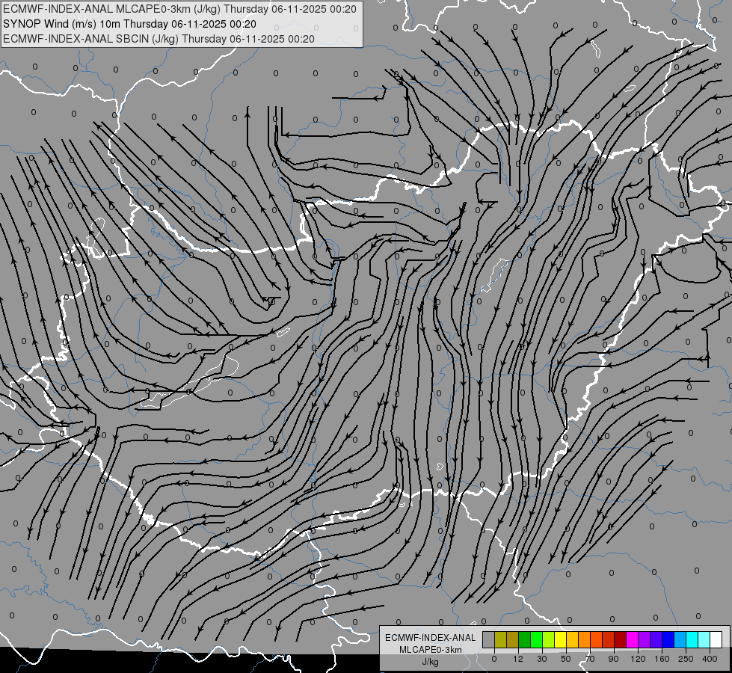Screen dimensions: 732x673
Task: Click the yellow legend swatch
Action: click(x=561, y=639)
